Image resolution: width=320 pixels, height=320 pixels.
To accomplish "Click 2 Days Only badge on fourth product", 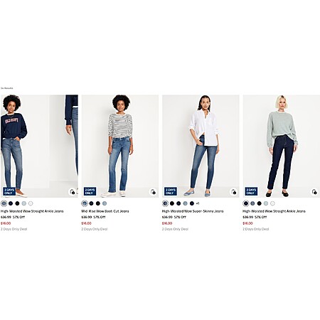I will pos(251,191).
